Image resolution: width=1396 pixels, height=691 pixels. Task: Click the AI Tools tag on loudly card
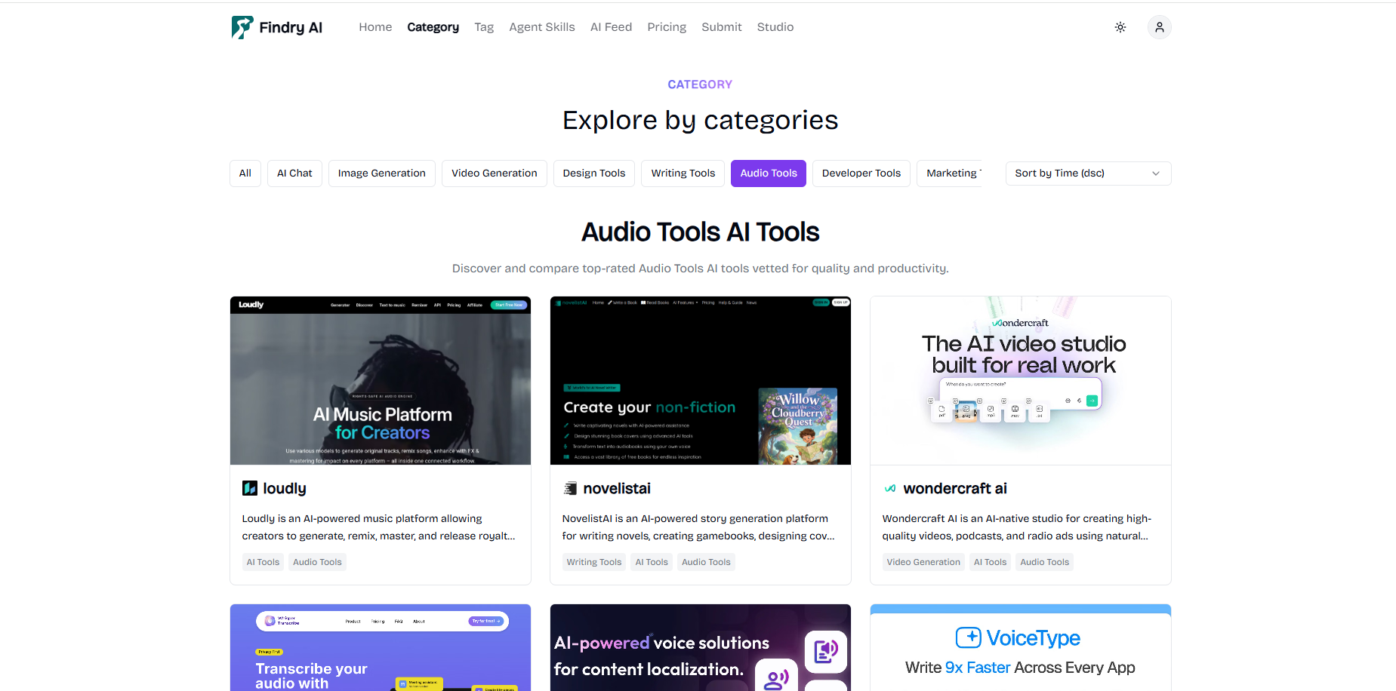[x=263, y=562]
